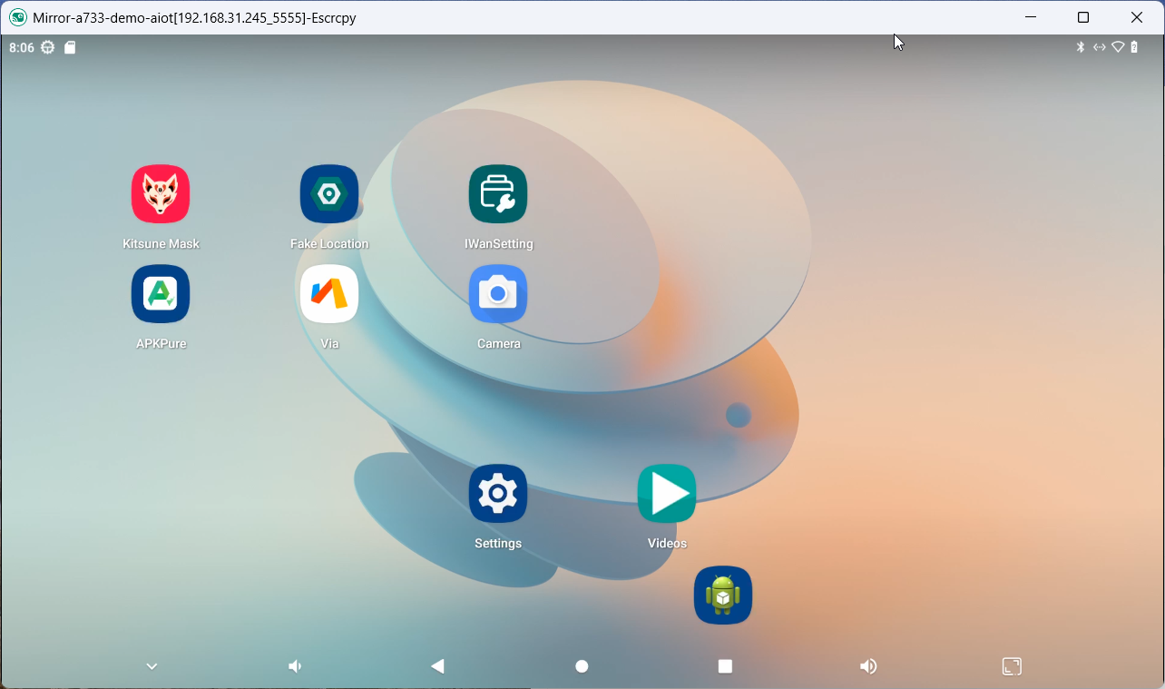Image resolution: width=1165 pixels, height=689 pixels.
Task: Open IWanSetting toolbox app
Action: 498,194
